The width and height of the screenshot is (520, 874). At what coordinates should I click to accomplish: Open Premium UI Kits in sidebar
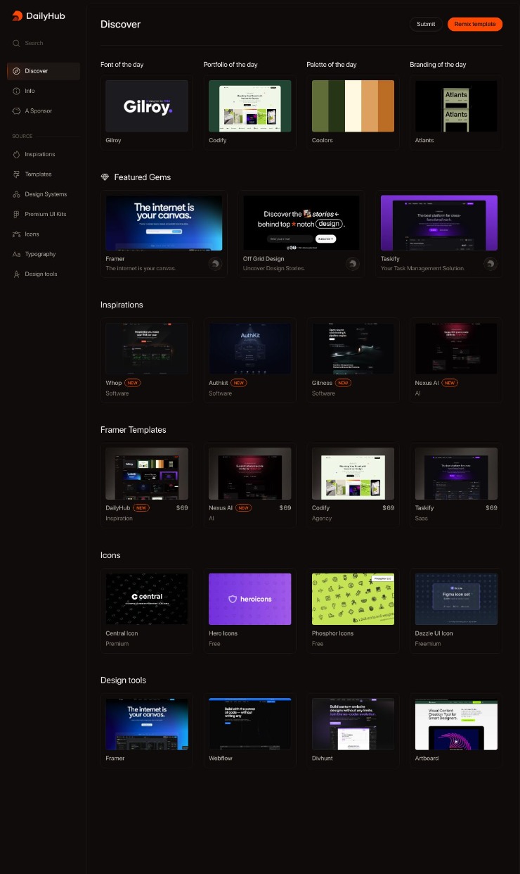(44, 214)
